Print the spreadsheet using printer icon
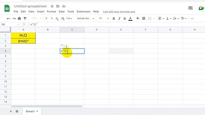This screenshot has width=205, height=115. click(x=19, y=19)
